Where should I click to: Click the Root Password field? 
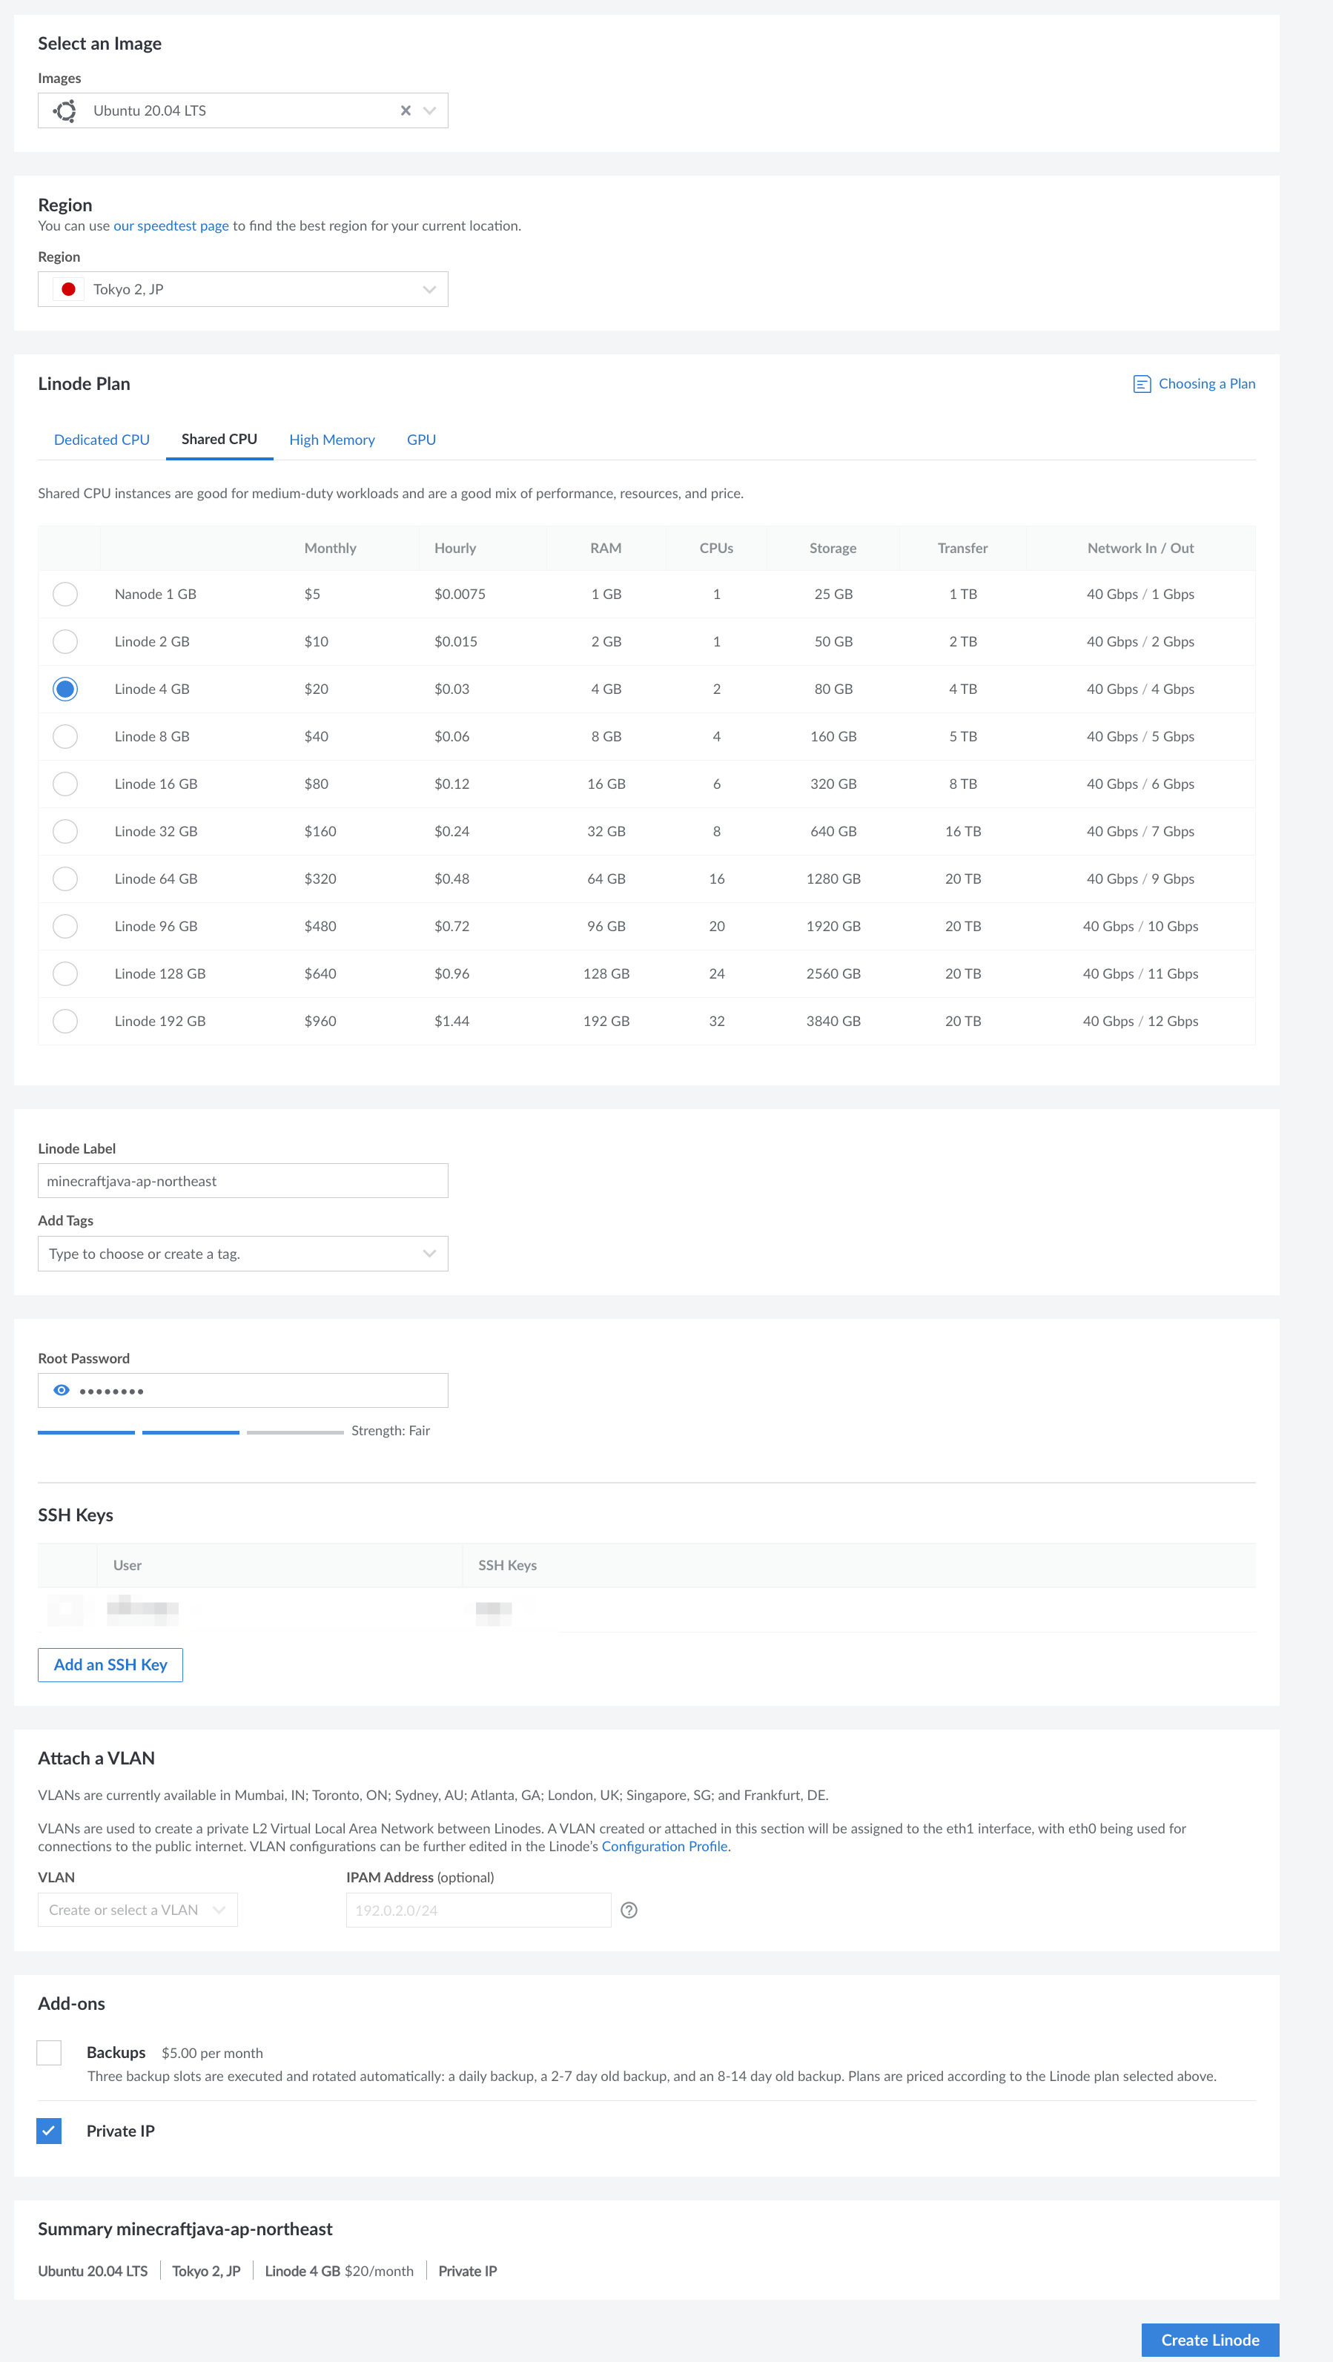(x=243, y=1390)
